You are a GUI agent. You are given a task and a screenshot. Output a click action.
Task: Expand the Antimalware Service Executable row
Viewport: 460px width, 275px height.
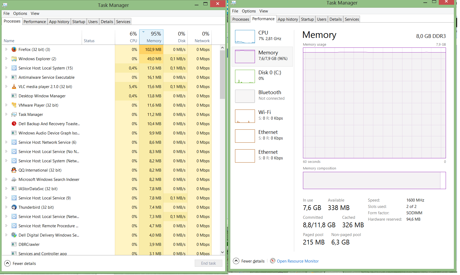6,77
